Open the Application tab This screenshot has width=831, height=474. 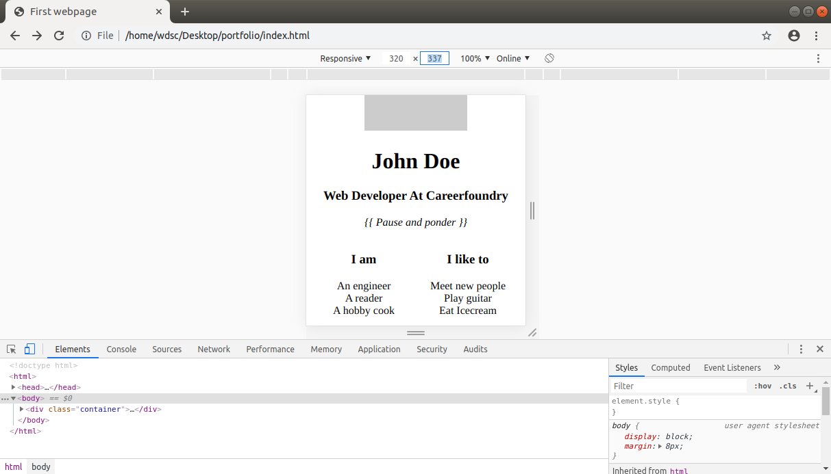pos(379,349)
